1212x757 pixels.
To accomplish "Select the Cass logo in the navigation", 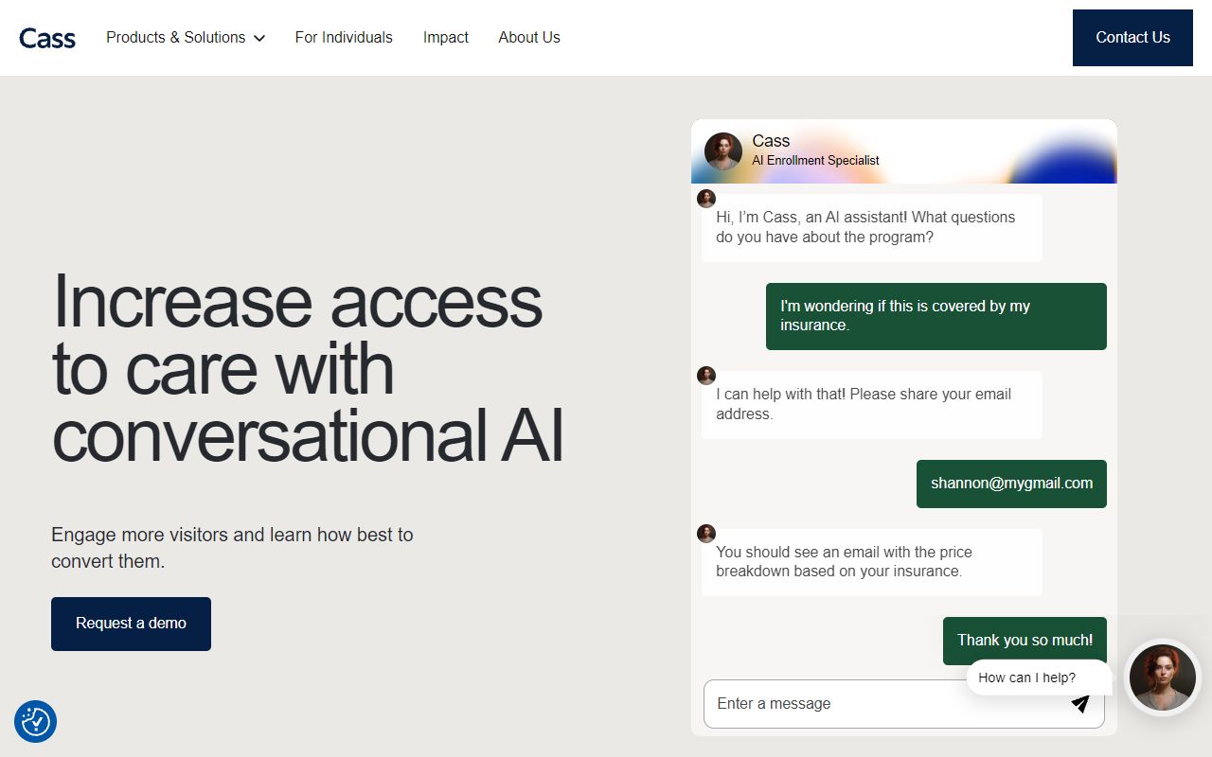I will [47, 38].
